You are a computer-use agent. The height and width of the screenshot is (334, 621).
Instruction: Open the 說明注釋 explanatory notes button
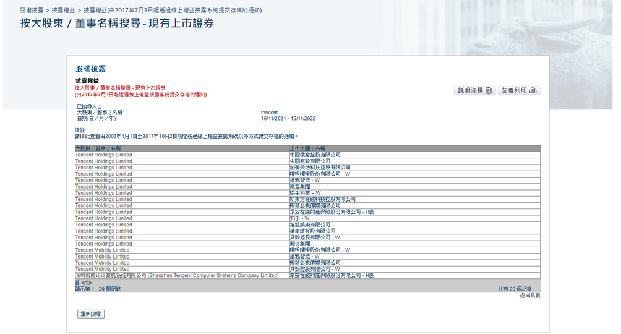(x=474, y=91)
